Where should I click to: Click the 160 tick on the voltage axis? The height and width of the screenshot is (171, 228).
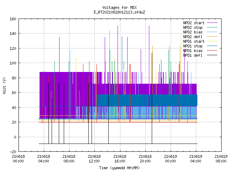[13, 19]
